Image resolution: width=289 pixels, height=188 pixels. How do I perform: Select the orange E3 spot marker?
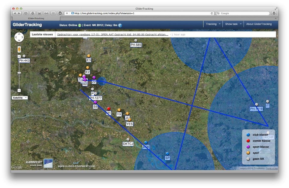[x=89, y=56]
